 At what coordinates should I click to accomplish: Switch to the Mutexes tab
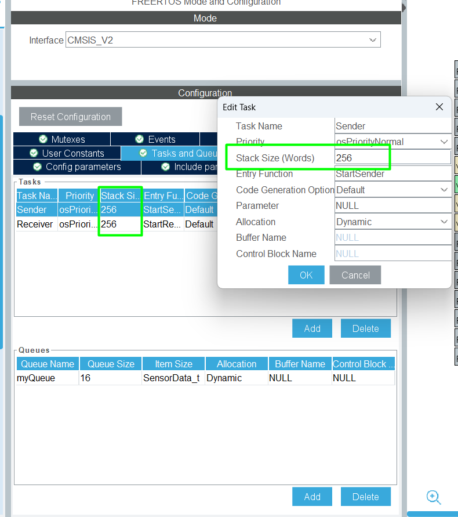[61, 139]
